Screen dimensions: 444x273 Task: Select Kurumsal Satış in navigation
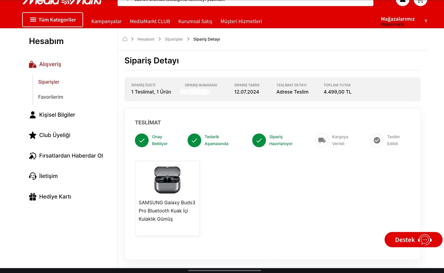tap(195, 21)
